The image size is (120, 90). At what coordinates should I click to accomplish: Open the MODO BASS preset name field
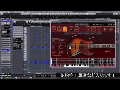tap(62, 24)
